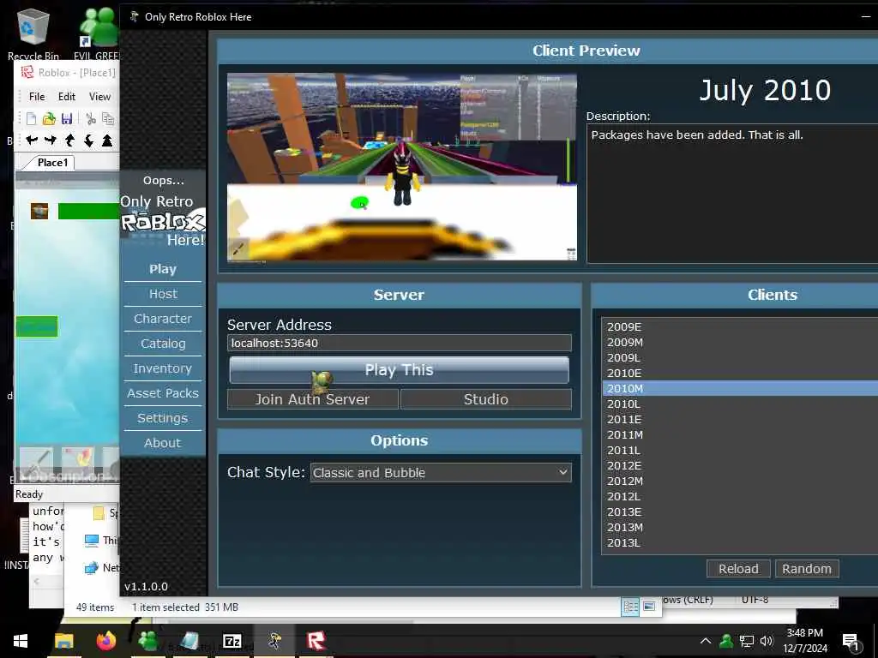
Task: Select the 2013L client
Action: click(x=740, y=542)
